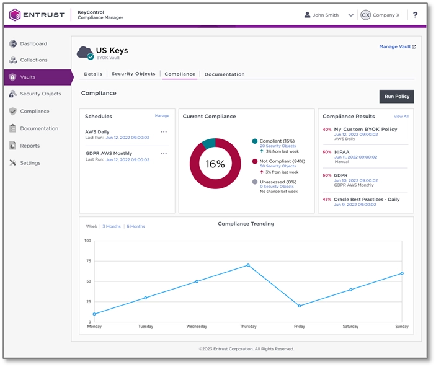Click the Security Objects key icon
436x367 pixels.
[x=12, y=94]
